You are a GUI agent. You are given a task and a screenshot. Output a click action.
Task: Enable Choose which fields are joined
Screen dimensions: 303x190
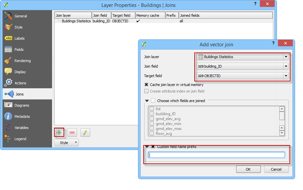tap(153, 101)
